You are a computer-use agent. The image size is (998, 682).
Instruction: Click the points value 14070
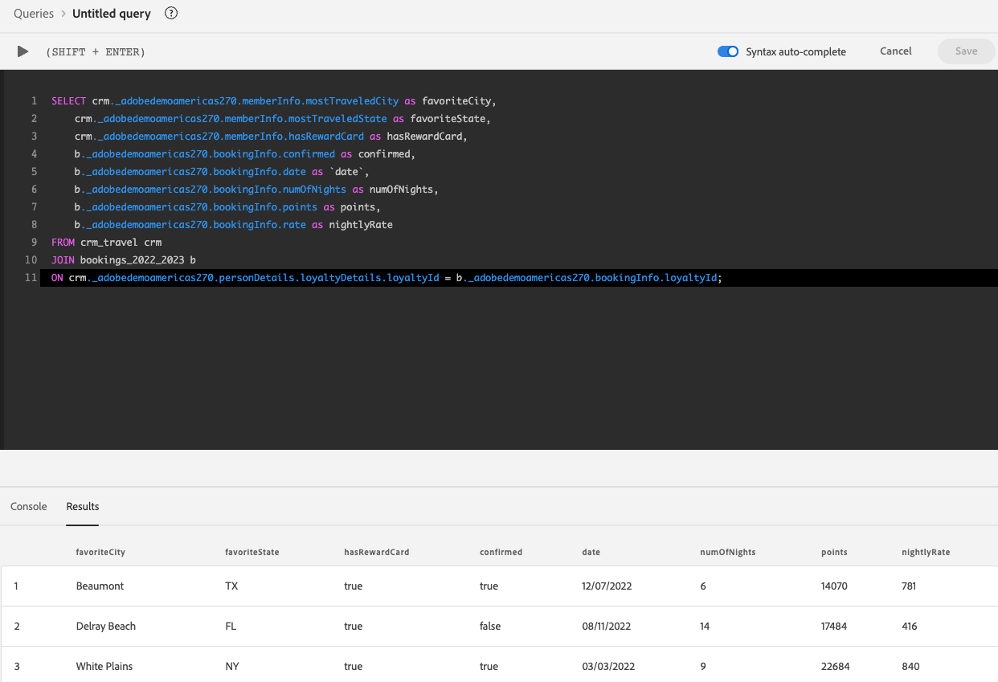[834, 586]
